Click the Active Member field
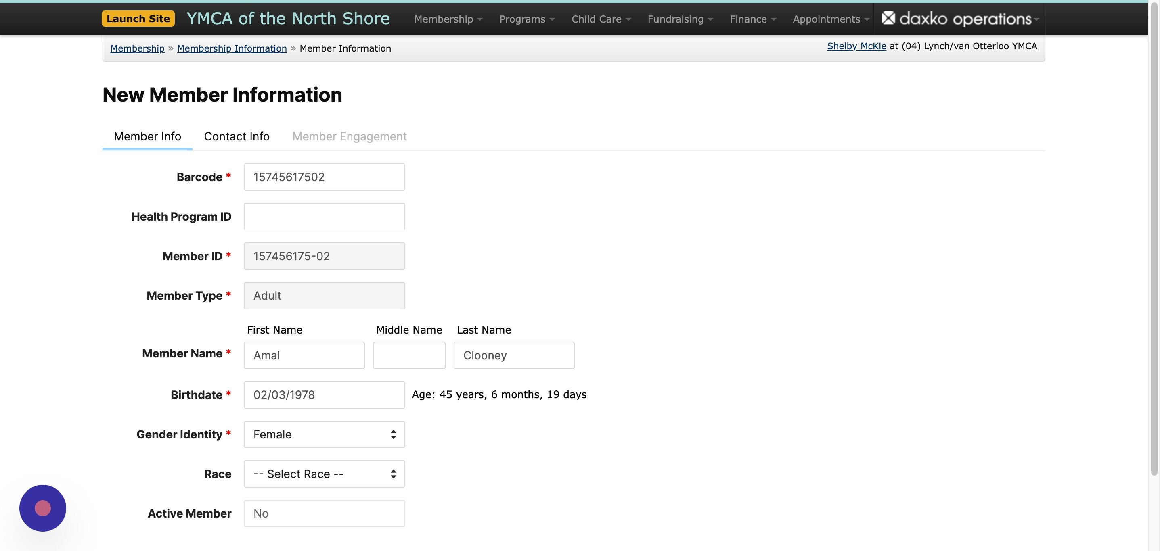 point(324,513)
